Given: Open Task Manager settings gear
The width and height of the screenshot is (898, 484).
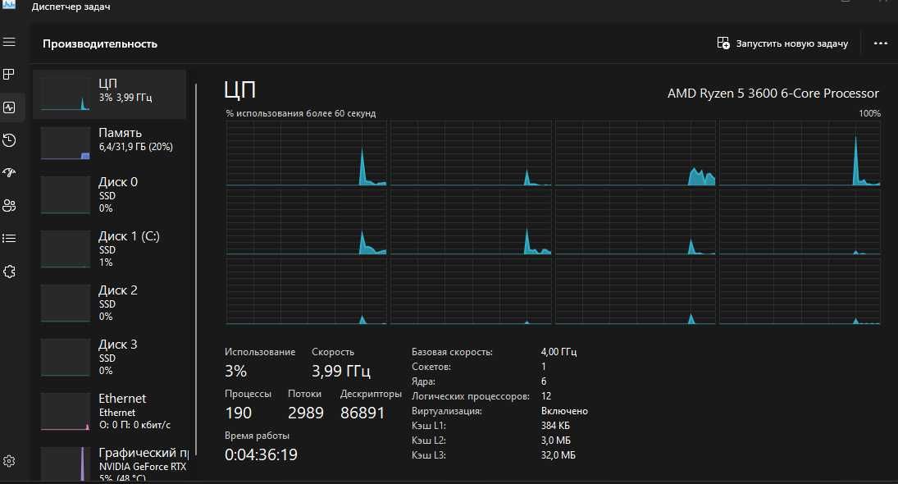Looking at the screenshot, I should tap(9, 461).
